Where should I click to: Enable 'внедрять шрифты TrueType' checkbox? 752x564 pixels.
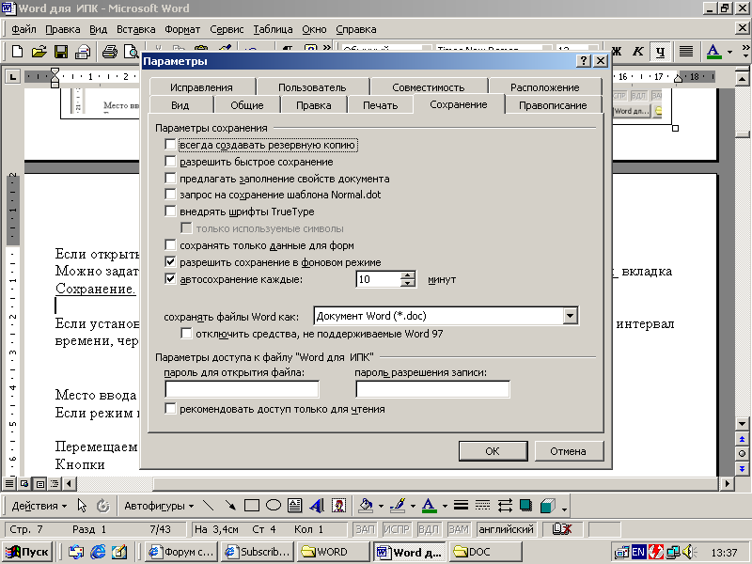click(170, 211)
